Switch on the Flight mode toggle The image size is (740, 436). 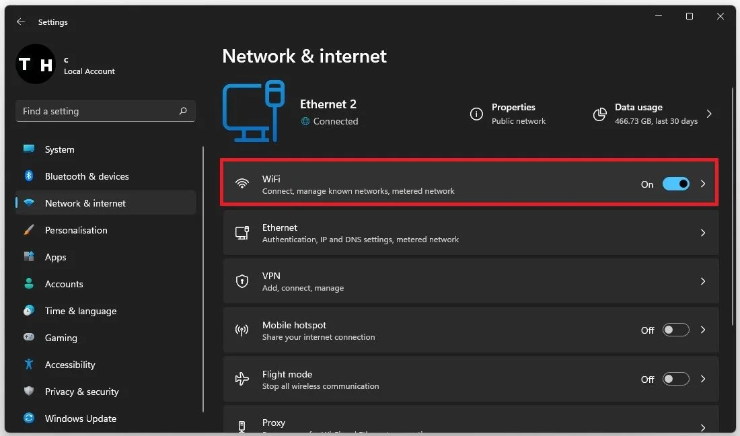(676, 379)
